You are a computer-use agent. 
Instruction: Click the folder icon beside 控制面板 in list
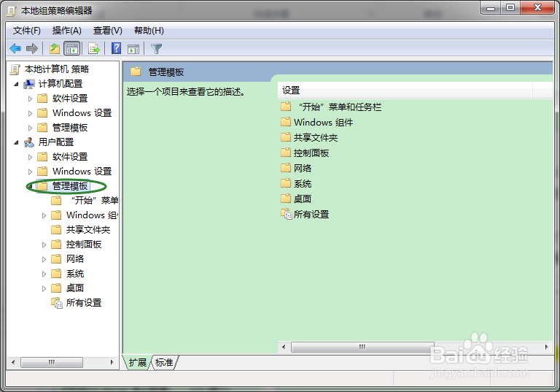click(286, 153)
